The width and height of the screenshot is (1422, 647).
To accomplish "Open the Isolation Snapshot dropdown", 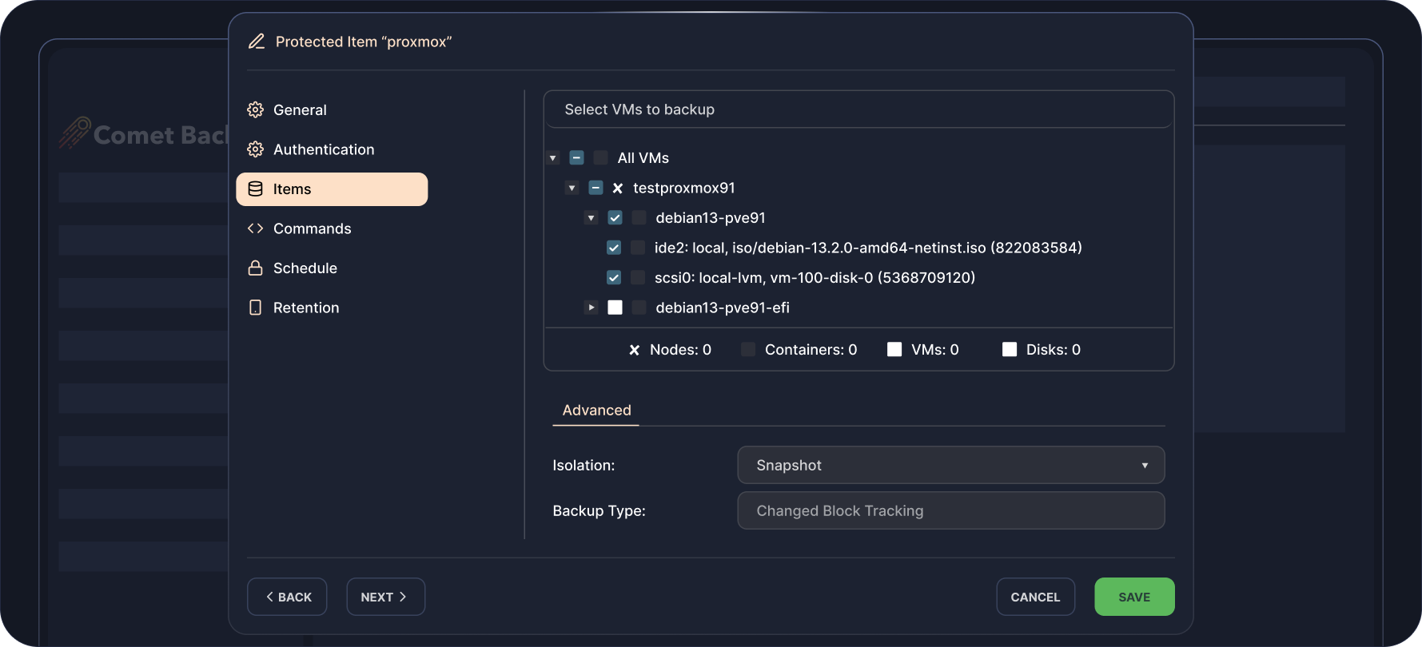I will pyautogui.click(x=950, y=465).
